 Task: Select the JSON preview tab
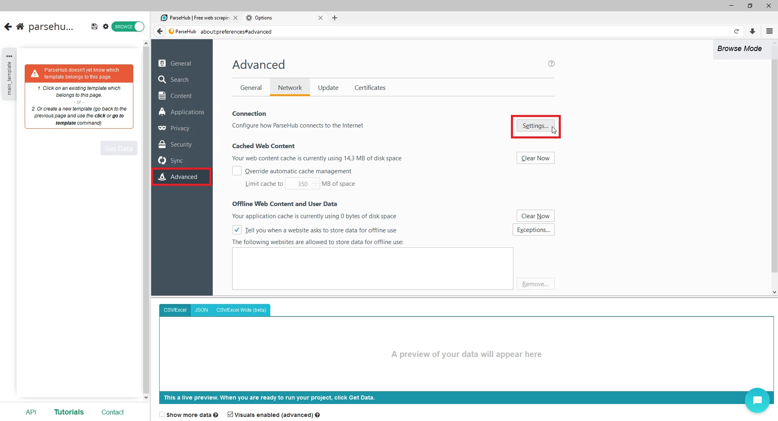(x=201, y=310)
